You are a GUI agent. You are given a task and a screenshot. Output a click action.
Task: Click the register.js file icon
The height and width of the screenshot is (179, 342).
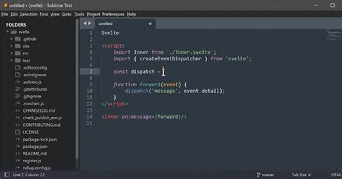(18, 161)
